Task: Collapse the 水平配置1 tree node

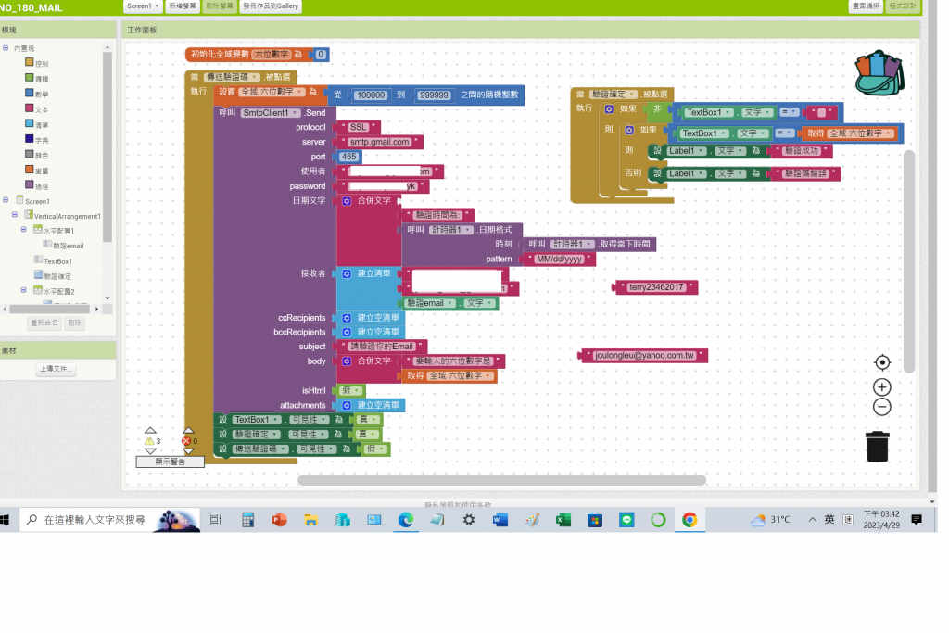Action: pos(23,230)
